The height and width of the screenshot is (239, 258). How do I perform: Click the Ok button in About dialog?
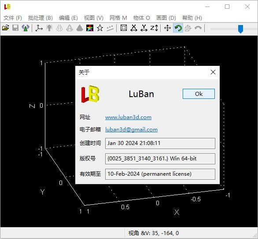point(199,94)
